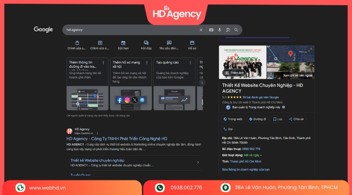The image size is (352, 195).
Task: Open options menu on Thêm hồ sơ mạng xã hội card
Action: coord(147,63)
